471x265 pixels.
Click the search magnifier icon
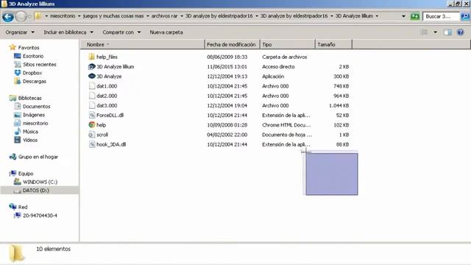coord(465,16)
